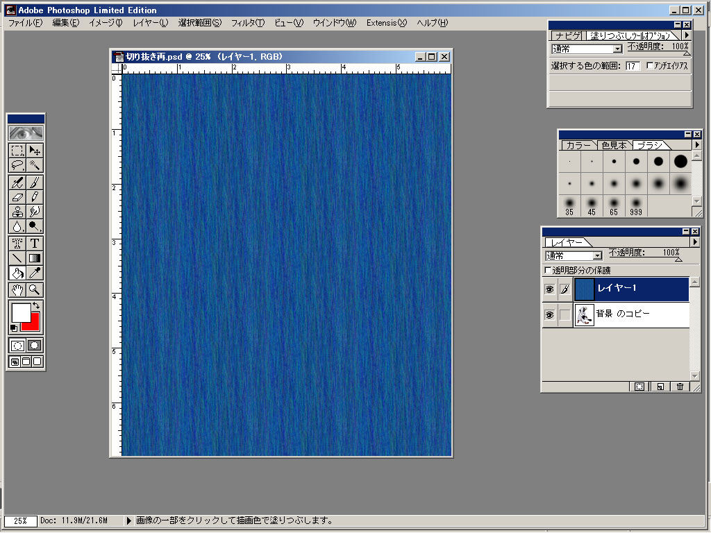Activate the Hand tool

click(17, 289)
